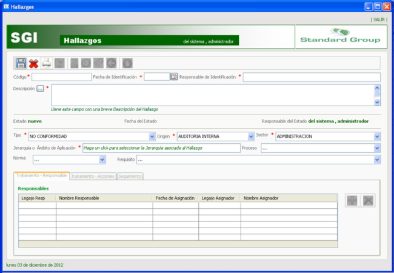The height and width of the screenshot is (273, 394).
Task: Click the add responsable icon beside grid
Action: [352, 201]
